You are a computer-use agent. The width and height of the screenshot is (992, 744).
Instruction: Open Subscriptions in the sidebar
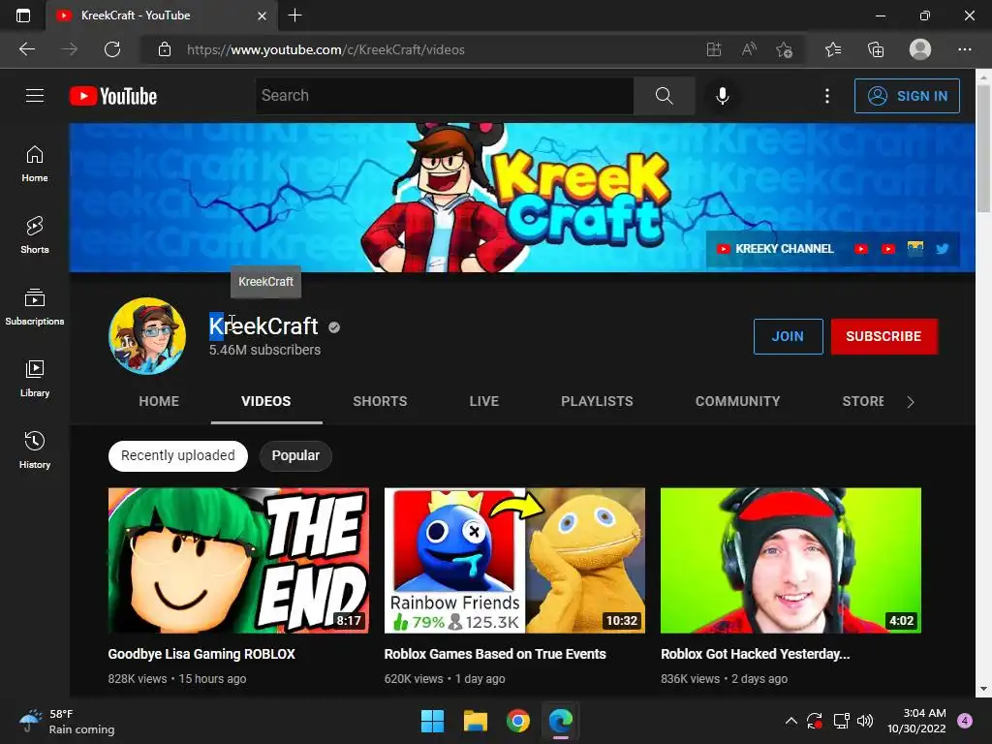[35, 307]
